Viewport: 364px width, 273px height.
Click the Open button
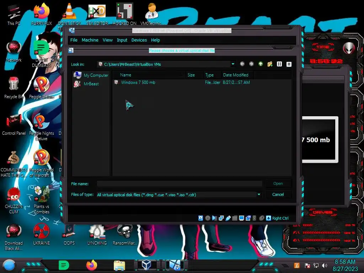(278, 183)
